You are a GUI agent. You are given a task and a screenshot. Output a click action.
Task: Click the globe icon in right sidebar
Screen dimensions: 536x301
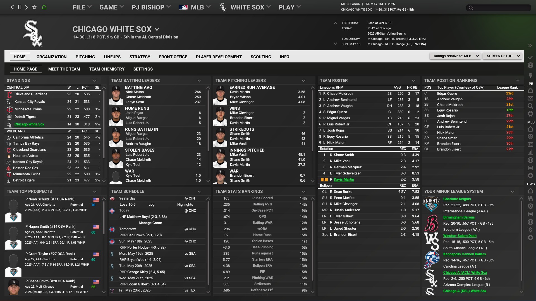[530, 65]
